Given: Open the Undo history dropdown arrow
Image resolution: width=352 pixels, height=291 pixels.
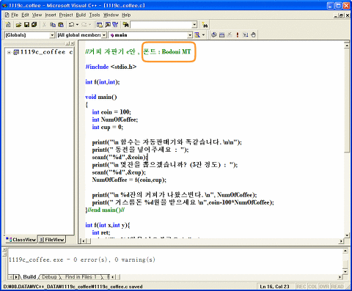Looking at the screenshot, I should tap(77, 25).
